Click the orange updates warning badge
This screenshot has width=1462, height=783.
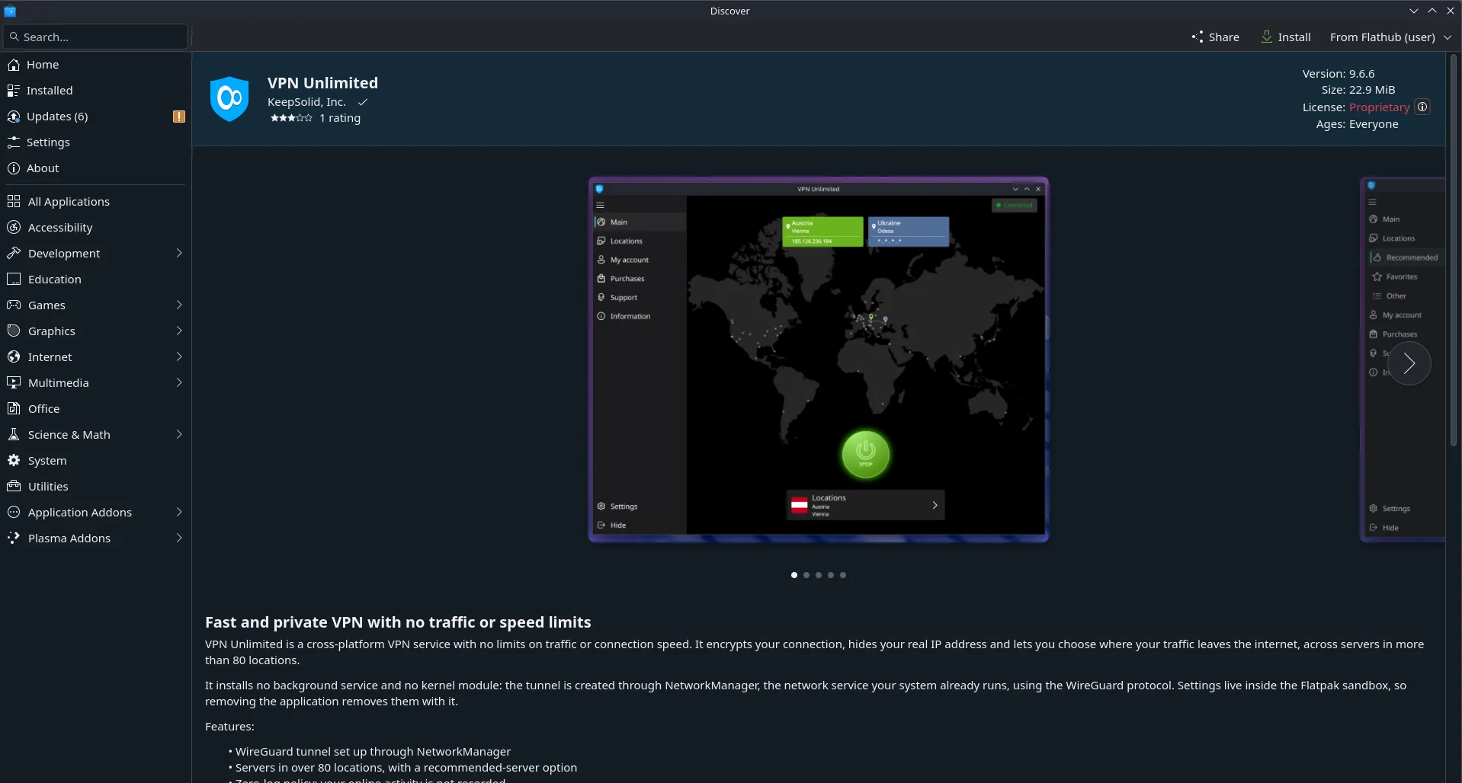pyautogui.click(x=179, y=117)
